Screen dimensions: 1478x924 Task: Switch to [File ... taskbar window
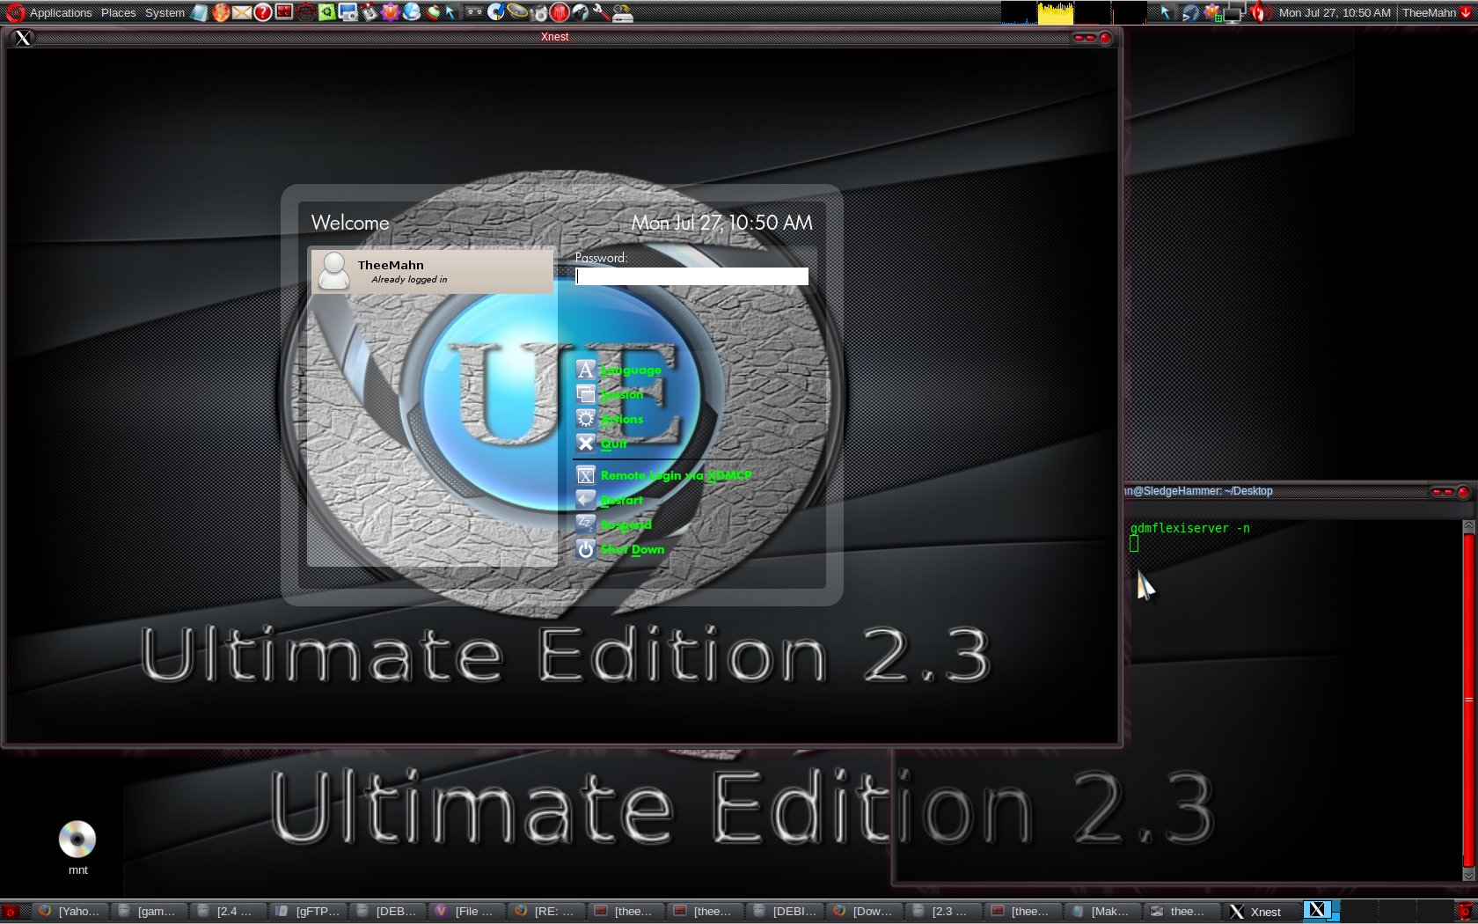tap(466, 912)
